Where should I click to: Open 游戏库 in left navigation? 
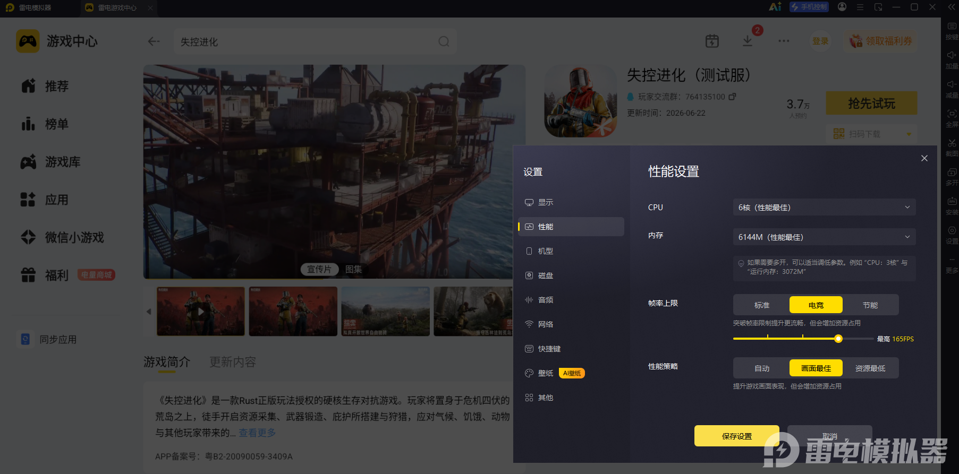click(50, 162)
